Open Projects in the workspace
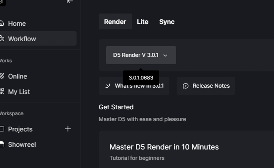The height and width of the screenshot is (168, 274). 20,129
